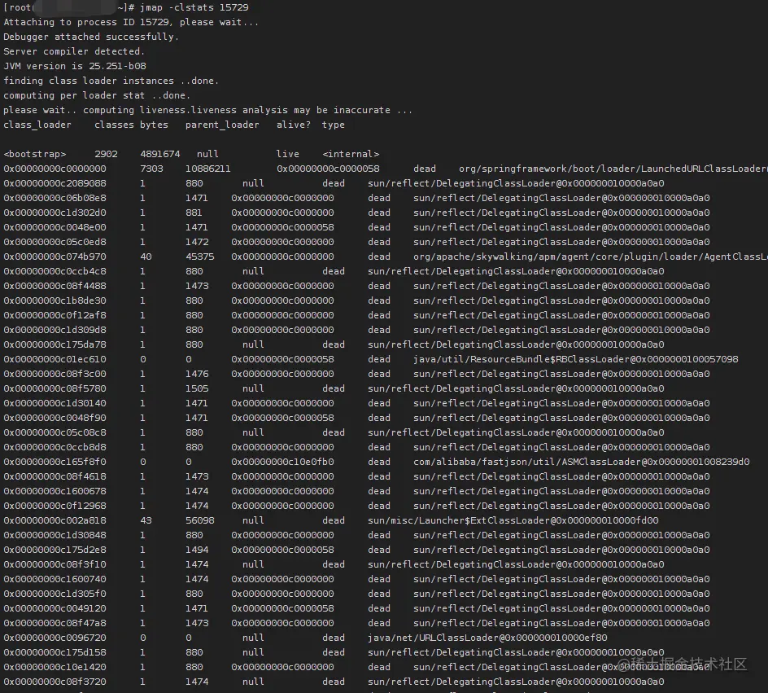Click loader address 0x00000000c0096720
The image size is (768, 693).
pos(55,638)
